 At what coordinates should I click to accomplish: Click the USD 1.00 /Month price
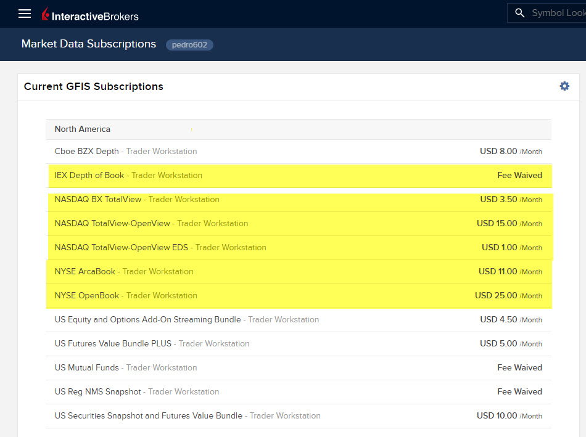pos(511,248)
